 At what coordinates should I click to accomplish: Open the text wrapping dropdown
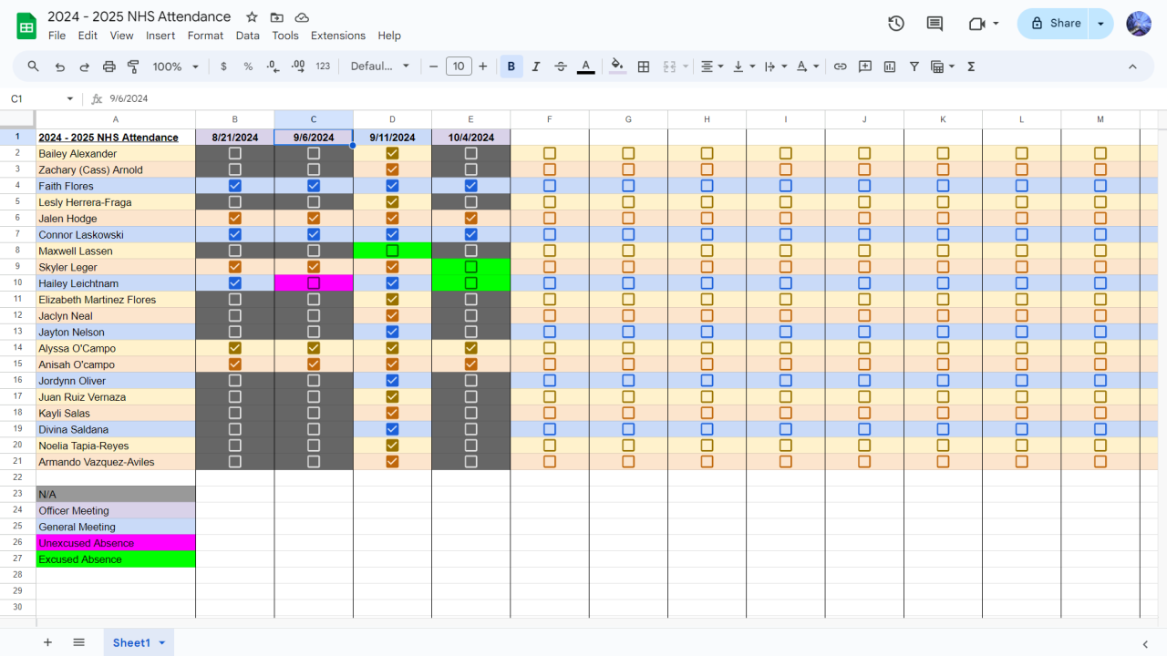775,67
